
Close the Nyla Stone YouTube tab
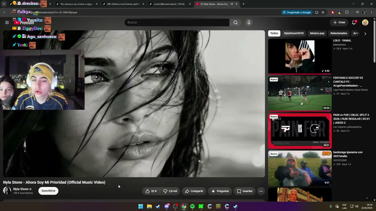click(x=236, y=4)
